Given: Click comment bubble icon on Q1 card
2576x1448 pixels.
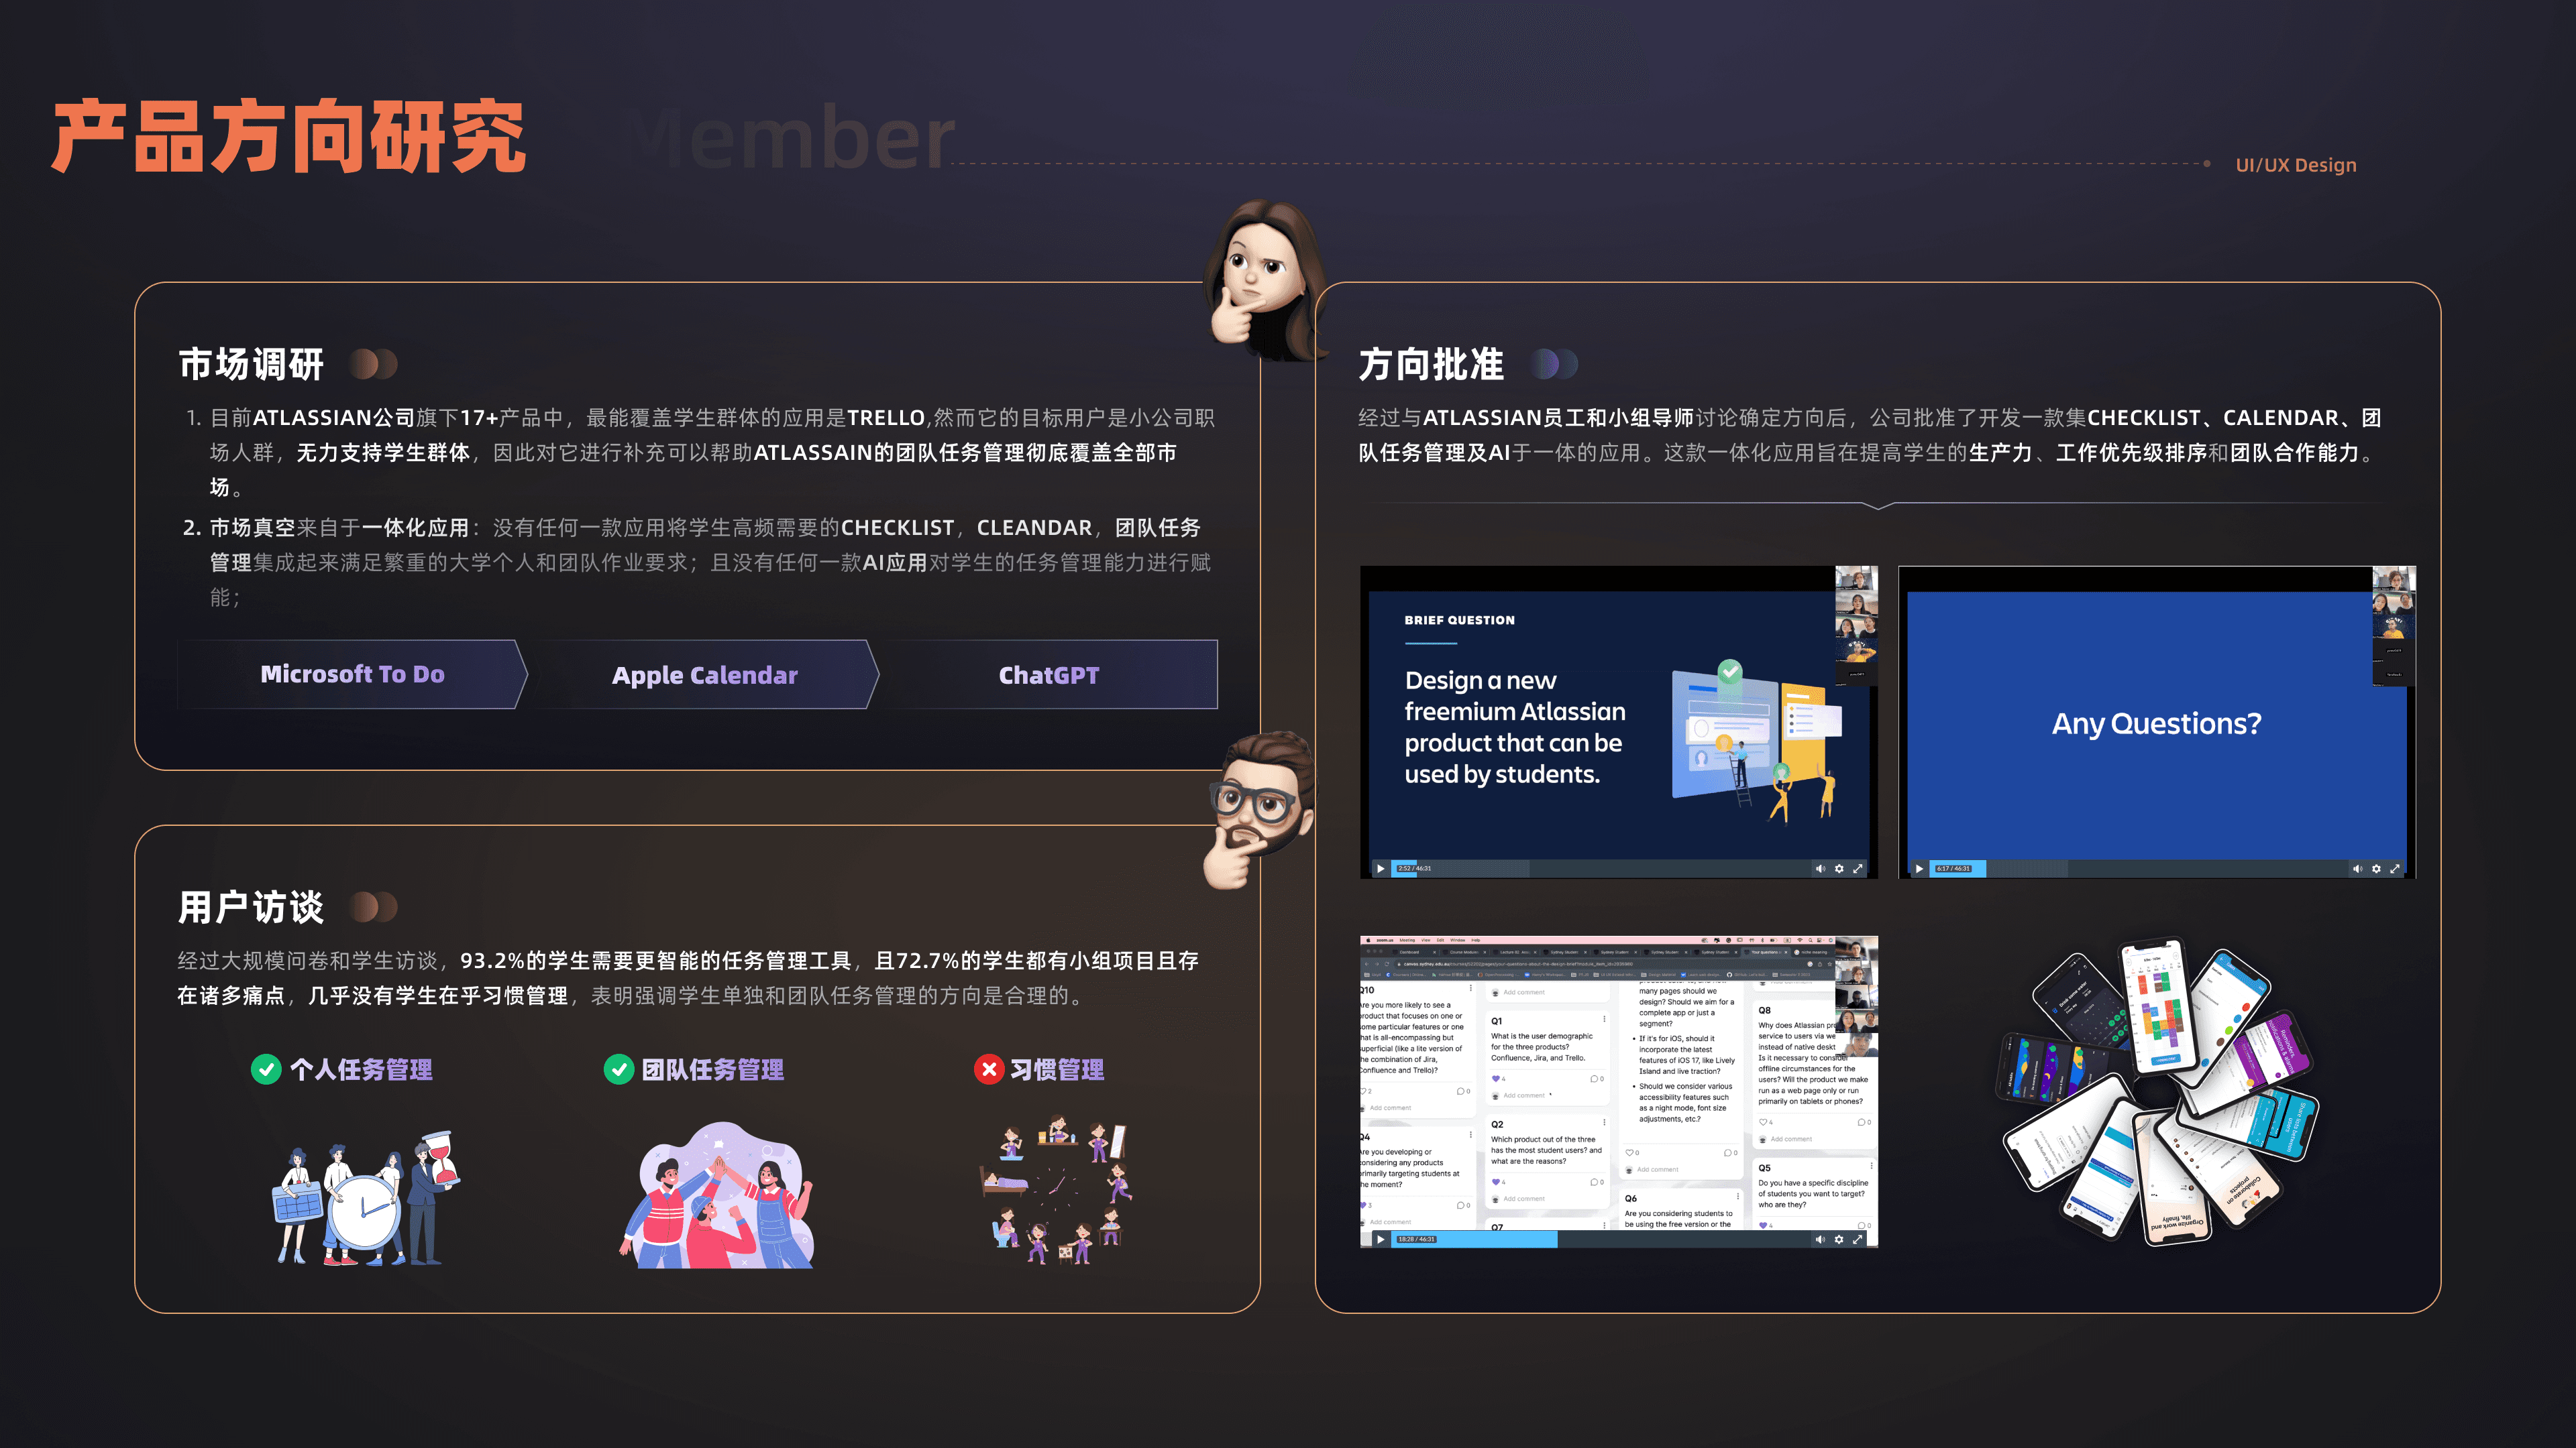Looking at the screenshot, I should coord(1594,1079).
